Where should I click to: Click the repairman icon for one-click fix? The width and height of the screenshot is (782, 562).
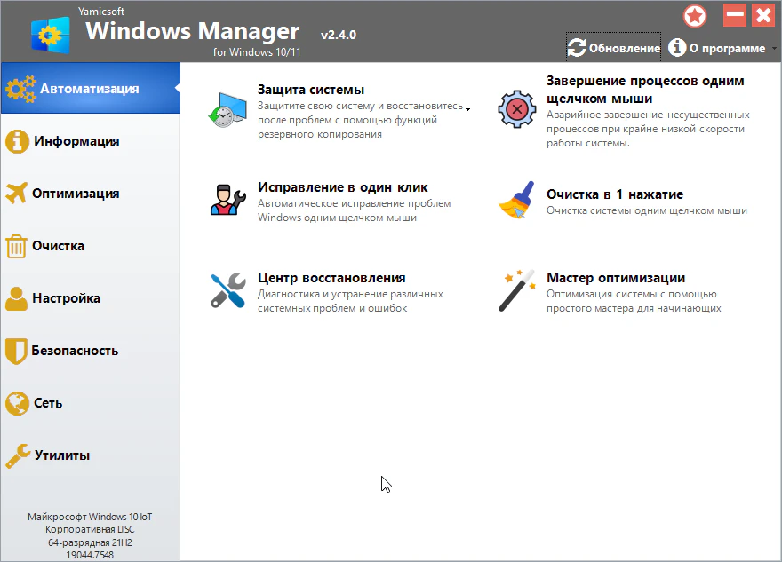click(227, 200)
